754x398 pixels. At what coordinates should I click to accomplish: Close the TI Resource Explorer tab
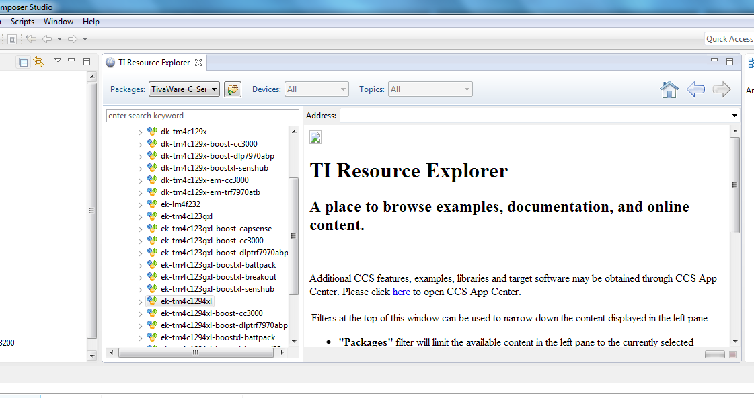pyautogui.click(x=198, y=63)
